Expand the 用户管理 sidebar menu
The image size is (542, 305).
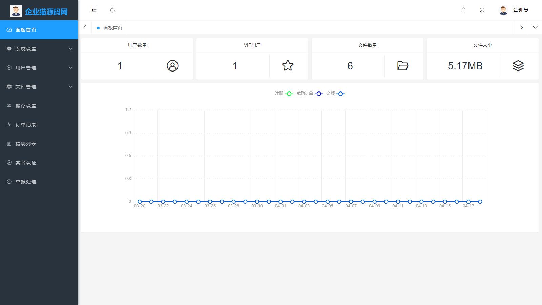(x=39, y=68)
